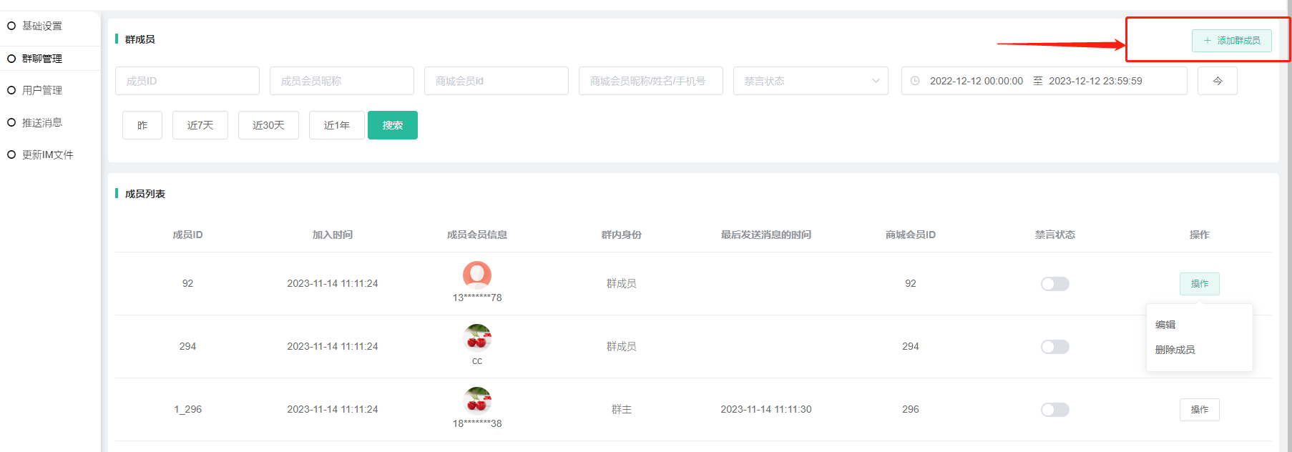Click the 成员列表 section title
Viewport: 1292px width, 452px height.
pos(145,194)
